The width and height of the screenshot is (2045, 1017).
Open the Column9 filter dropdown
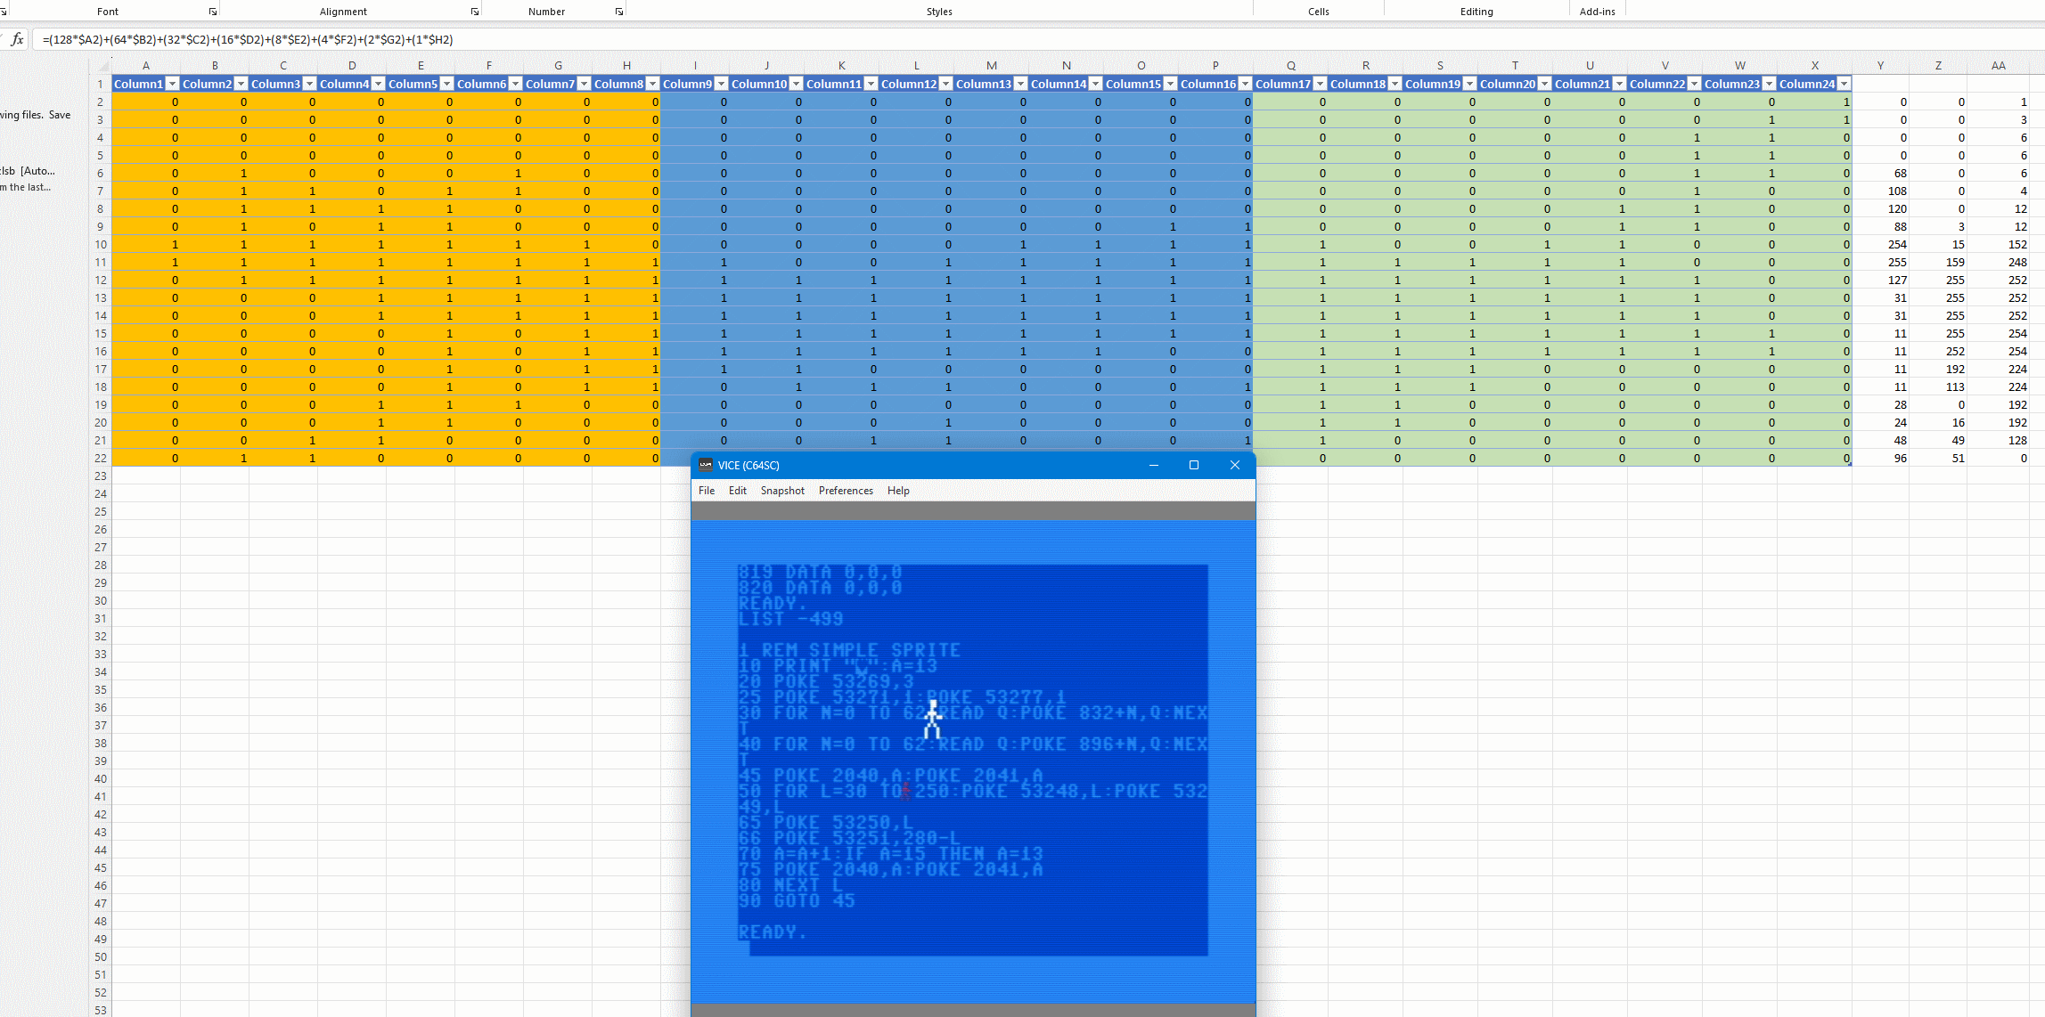722,84
